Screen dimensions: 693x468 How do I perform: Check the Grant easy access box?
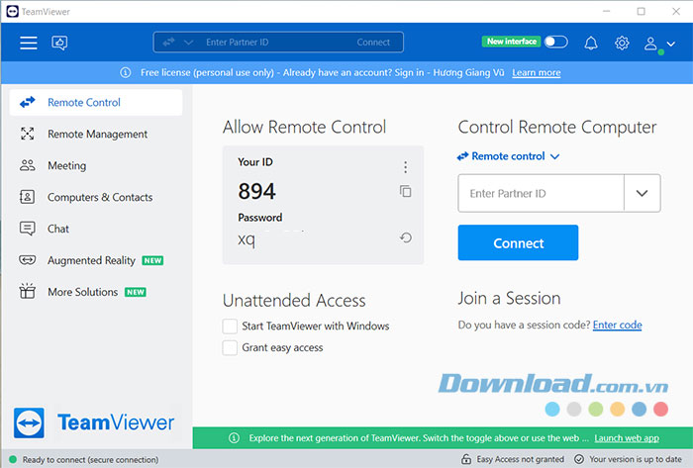(231, 347)
